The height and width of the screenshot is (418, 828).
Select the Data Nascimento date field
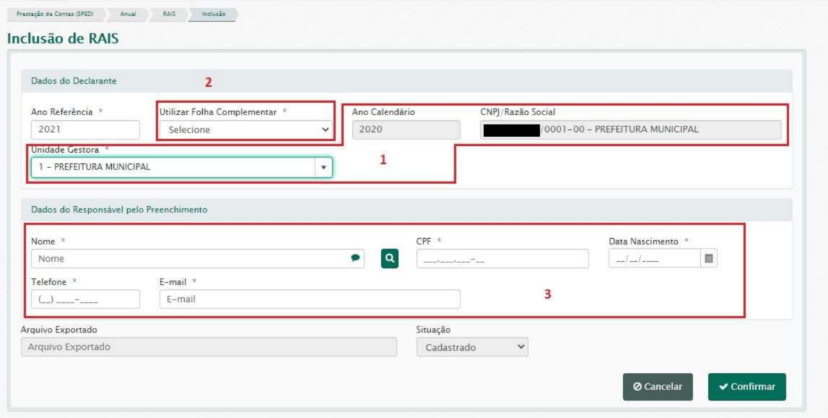[x=653, y=258]
